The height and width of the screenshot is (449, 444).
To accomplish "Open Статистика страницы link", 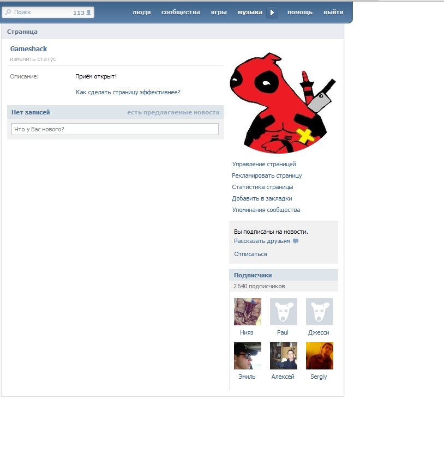I will click(x=262, y=187).
